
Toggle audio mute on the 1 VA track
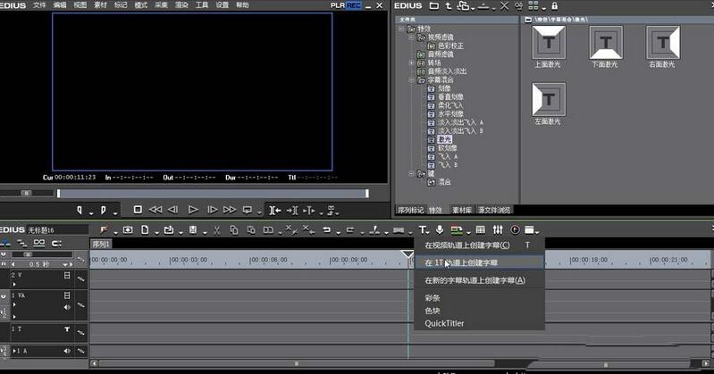pyautogui.click(x=67, y=307)
